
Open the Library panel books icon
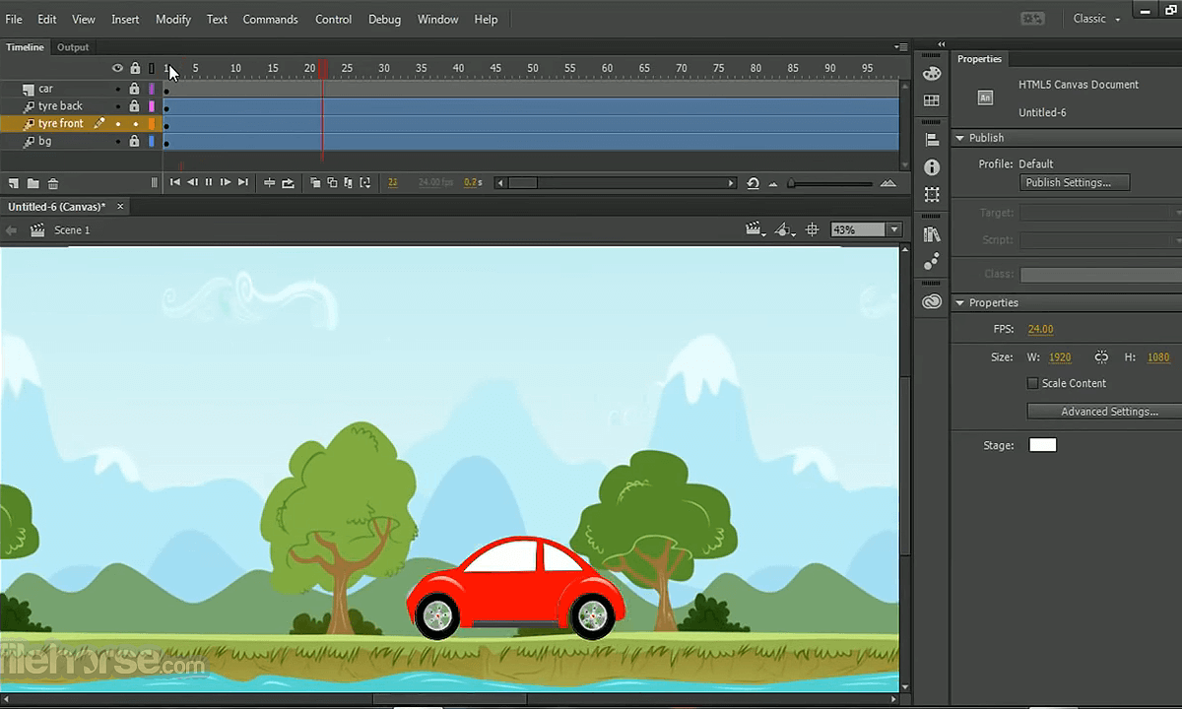pos(932,234)
